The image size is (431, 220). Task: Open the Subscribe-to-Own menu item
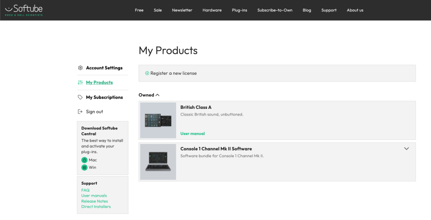pyautogui.click(x=275, y=10)
